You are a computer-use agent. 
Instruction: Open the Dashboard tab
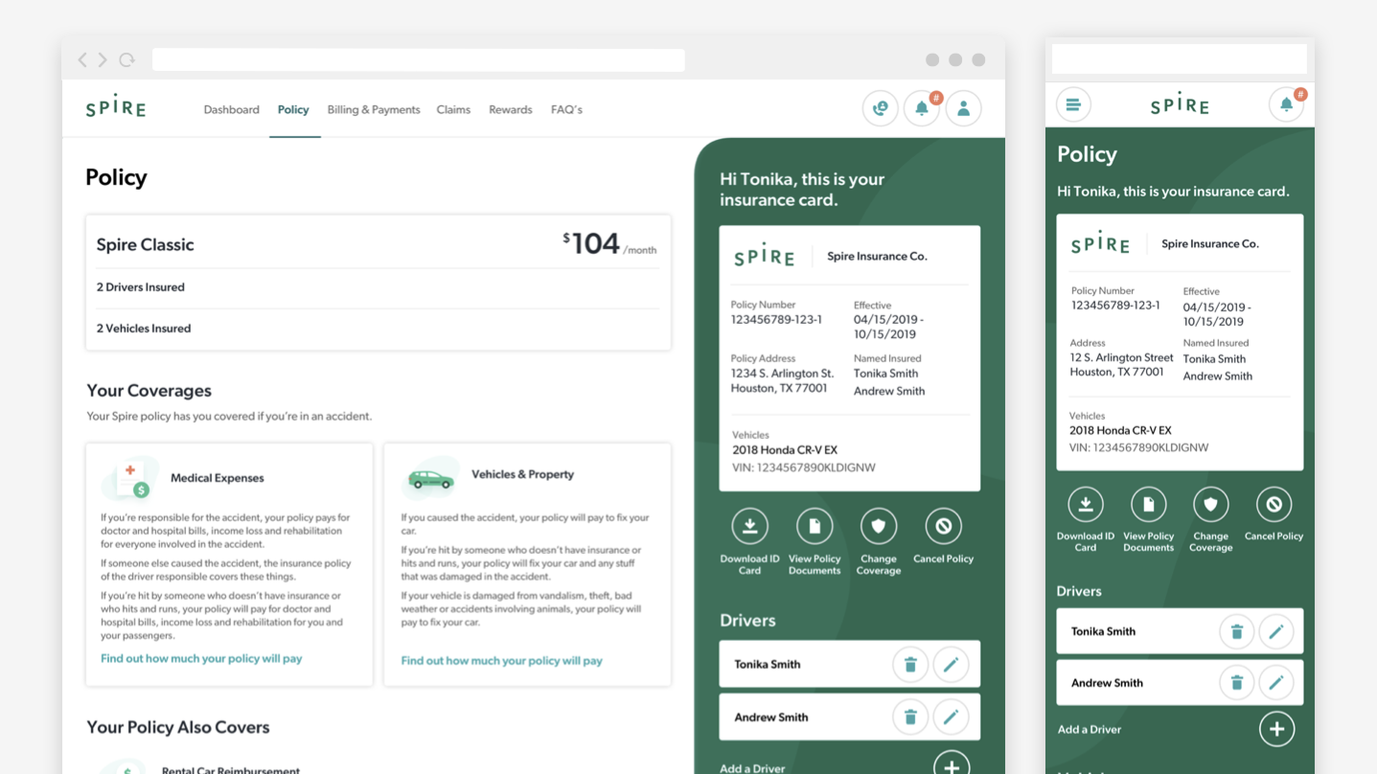(x=231, y=110)
